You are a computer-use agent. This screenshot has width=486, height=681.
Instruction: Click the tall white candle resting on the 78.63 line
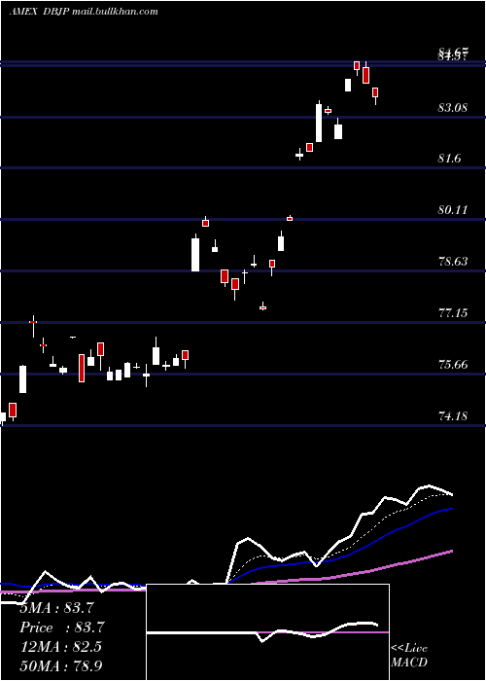(195, 255)
